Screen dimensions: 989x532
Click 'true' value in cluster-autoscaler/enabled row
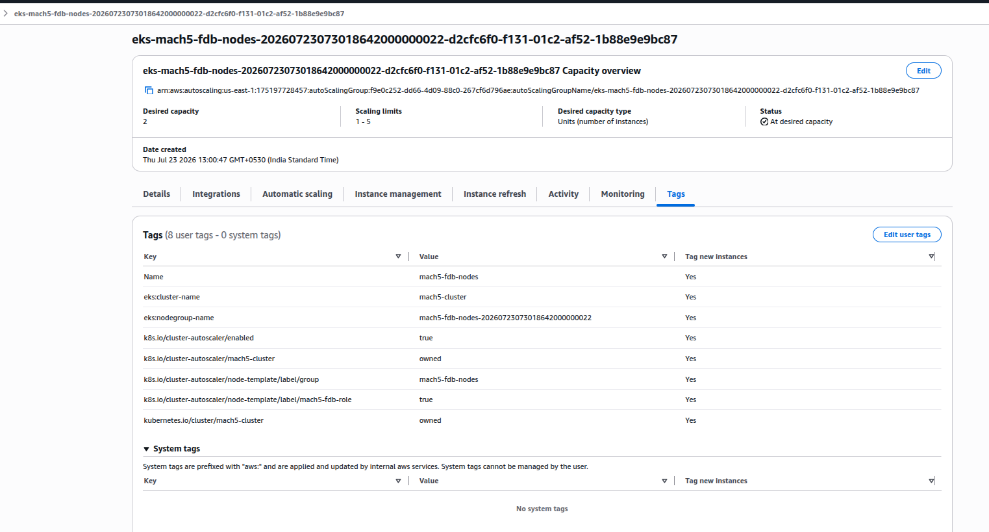pos(426,338)
